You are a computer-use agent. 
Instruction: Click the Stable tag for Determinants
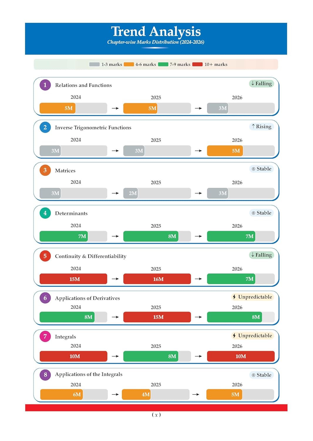pos(262,213)
